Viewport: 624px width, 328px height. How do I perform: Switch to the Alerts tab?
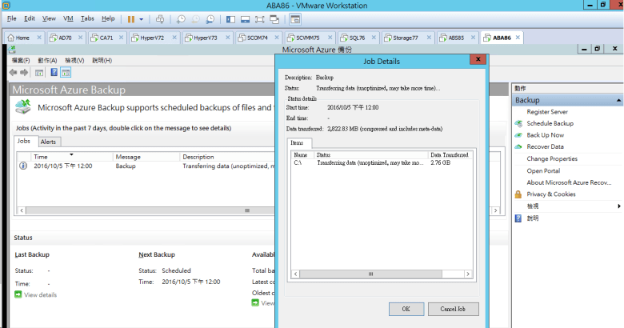(x=48, y=141)
